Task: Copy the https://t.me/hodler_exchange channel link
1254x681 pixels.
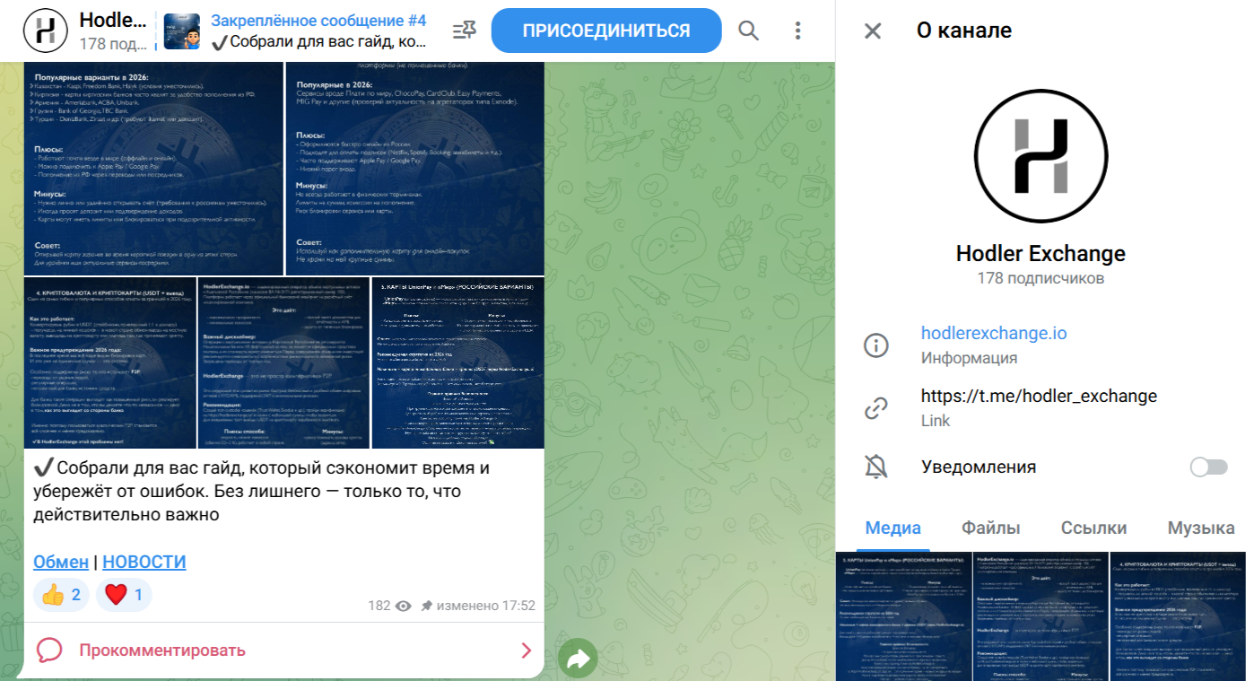Action: point(1039,396)
